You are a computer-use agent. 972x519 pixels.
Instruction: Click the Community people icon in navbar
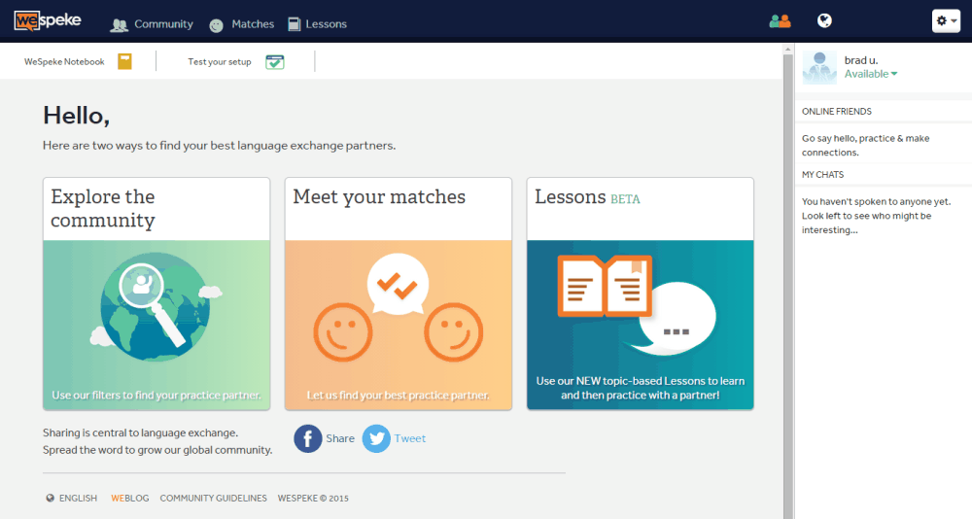point(119,25)
